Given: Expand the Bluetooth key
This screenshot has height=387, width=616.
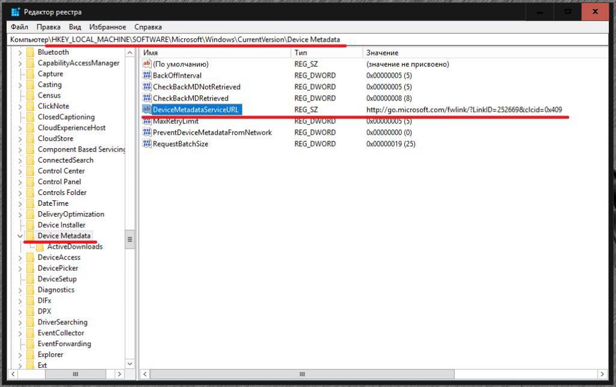Looking at the screenshot, I should 20,52.
